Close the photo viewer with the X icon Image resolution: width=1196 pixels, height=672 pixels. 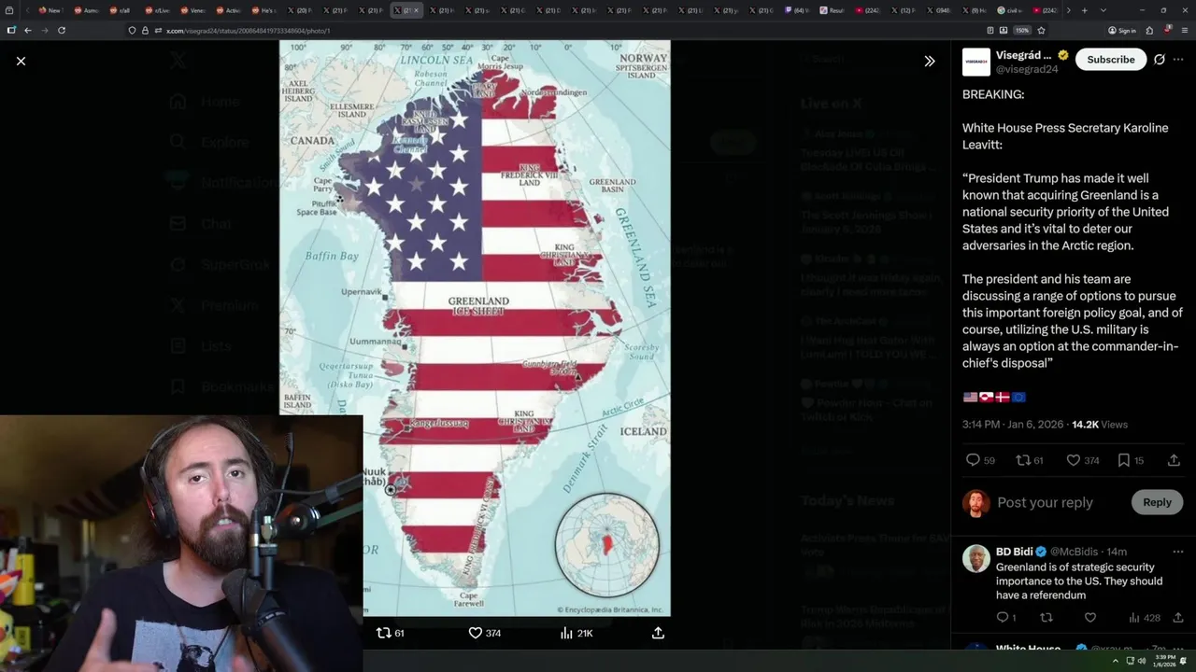pyautogui.click(x=21, y=61)
